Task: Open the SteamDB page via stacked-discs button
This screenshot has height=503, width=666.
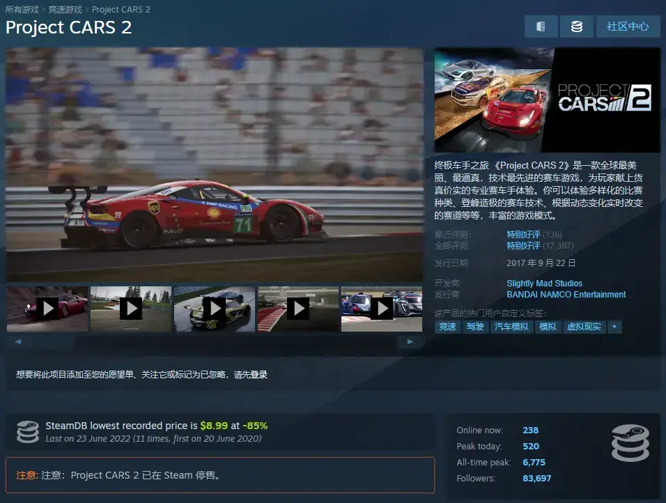Action: (577, 26)
